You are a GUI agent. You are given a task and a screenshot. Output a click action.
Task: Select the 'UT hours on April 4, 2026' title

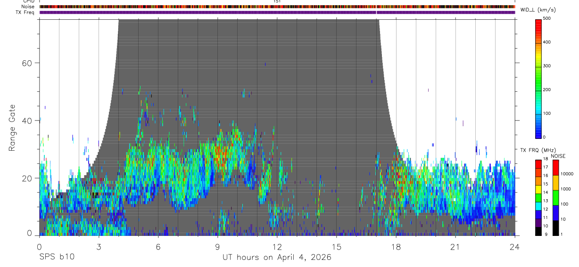pyautogui.click(x=277, y=257)
